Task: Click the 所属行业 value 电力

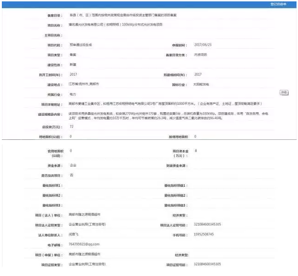Action: [x=73, y=94]
